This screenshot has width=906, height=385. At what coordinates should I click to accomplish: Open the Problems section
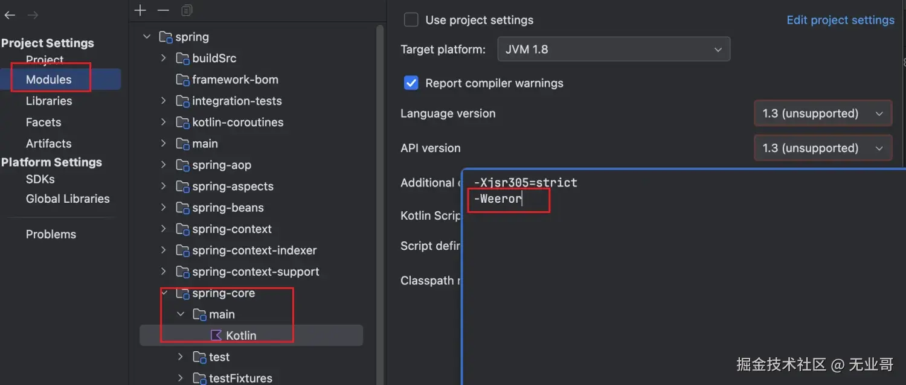pyautogui.click(x=51, y=234)
